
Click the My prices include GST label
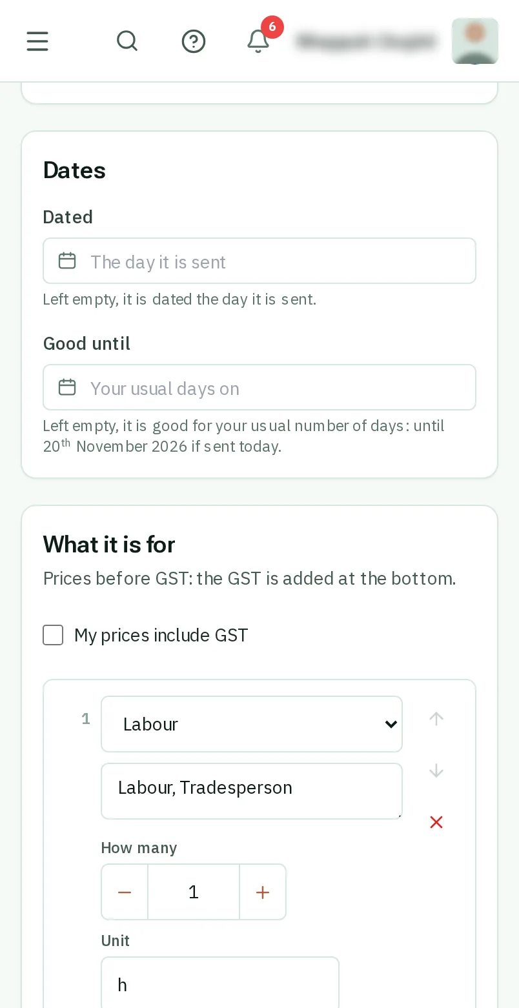pyautogui.click(x=161, y=635)
